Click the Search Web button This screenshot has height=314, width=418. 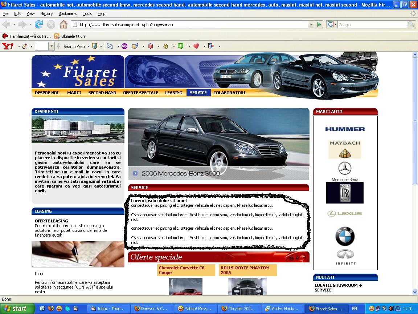click(x=74, y=46)
